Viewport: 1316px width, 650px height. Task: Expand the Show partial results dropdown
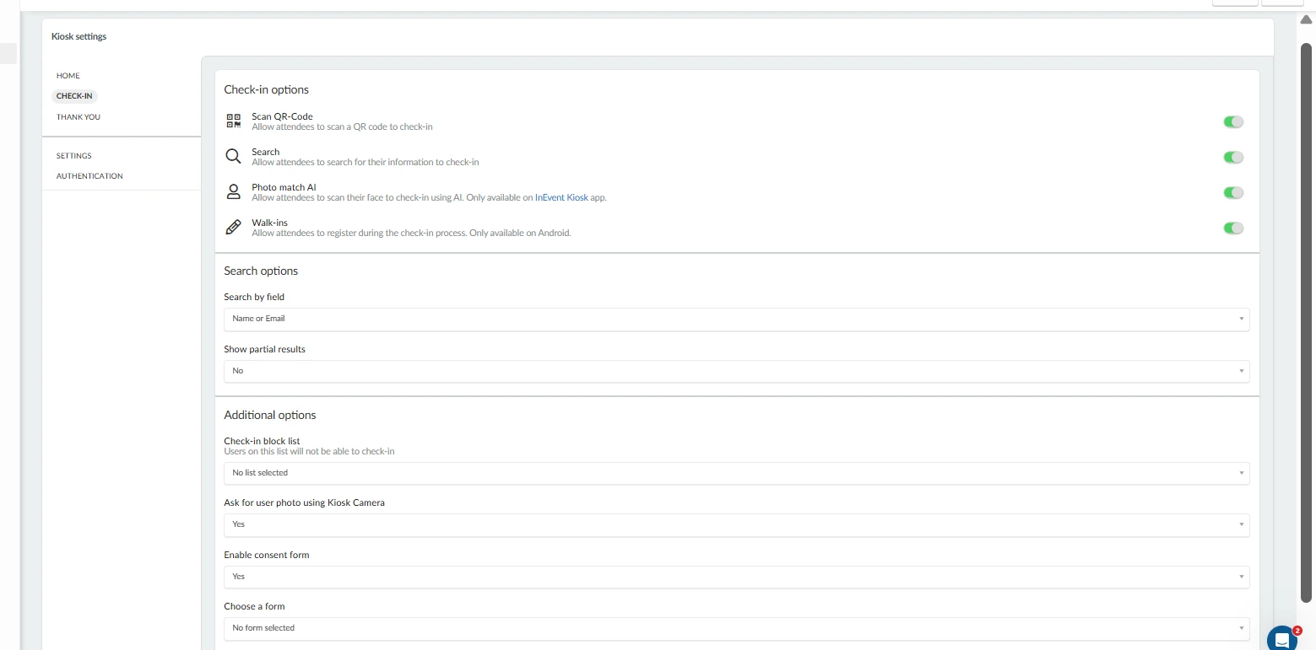pyautogui.click(x=736, y=371)
